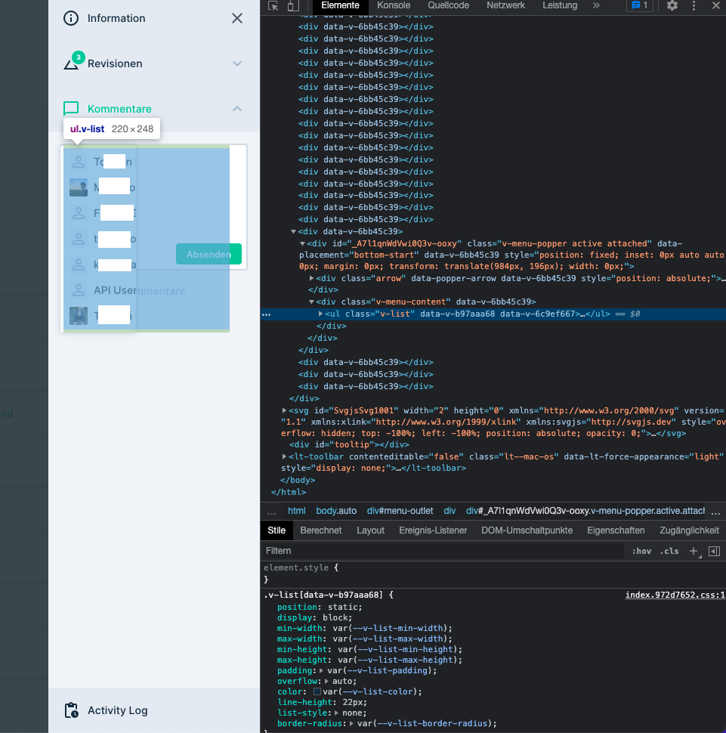Expand the Revisionen section chevron

(x=237, y=63)
